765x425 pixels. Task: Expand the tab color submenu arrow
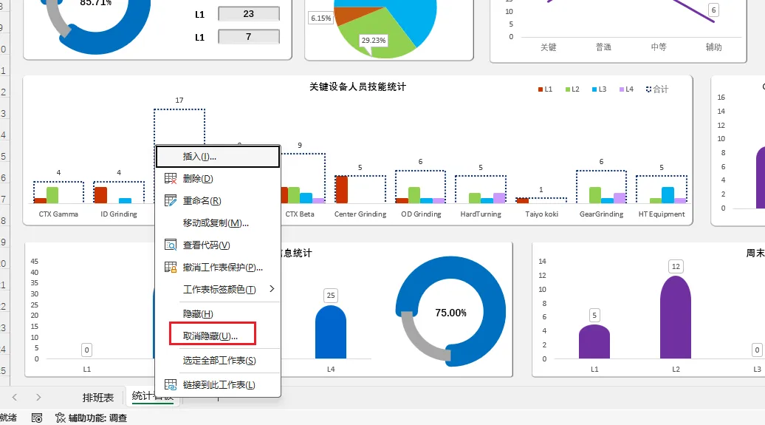tap(272, 289)
